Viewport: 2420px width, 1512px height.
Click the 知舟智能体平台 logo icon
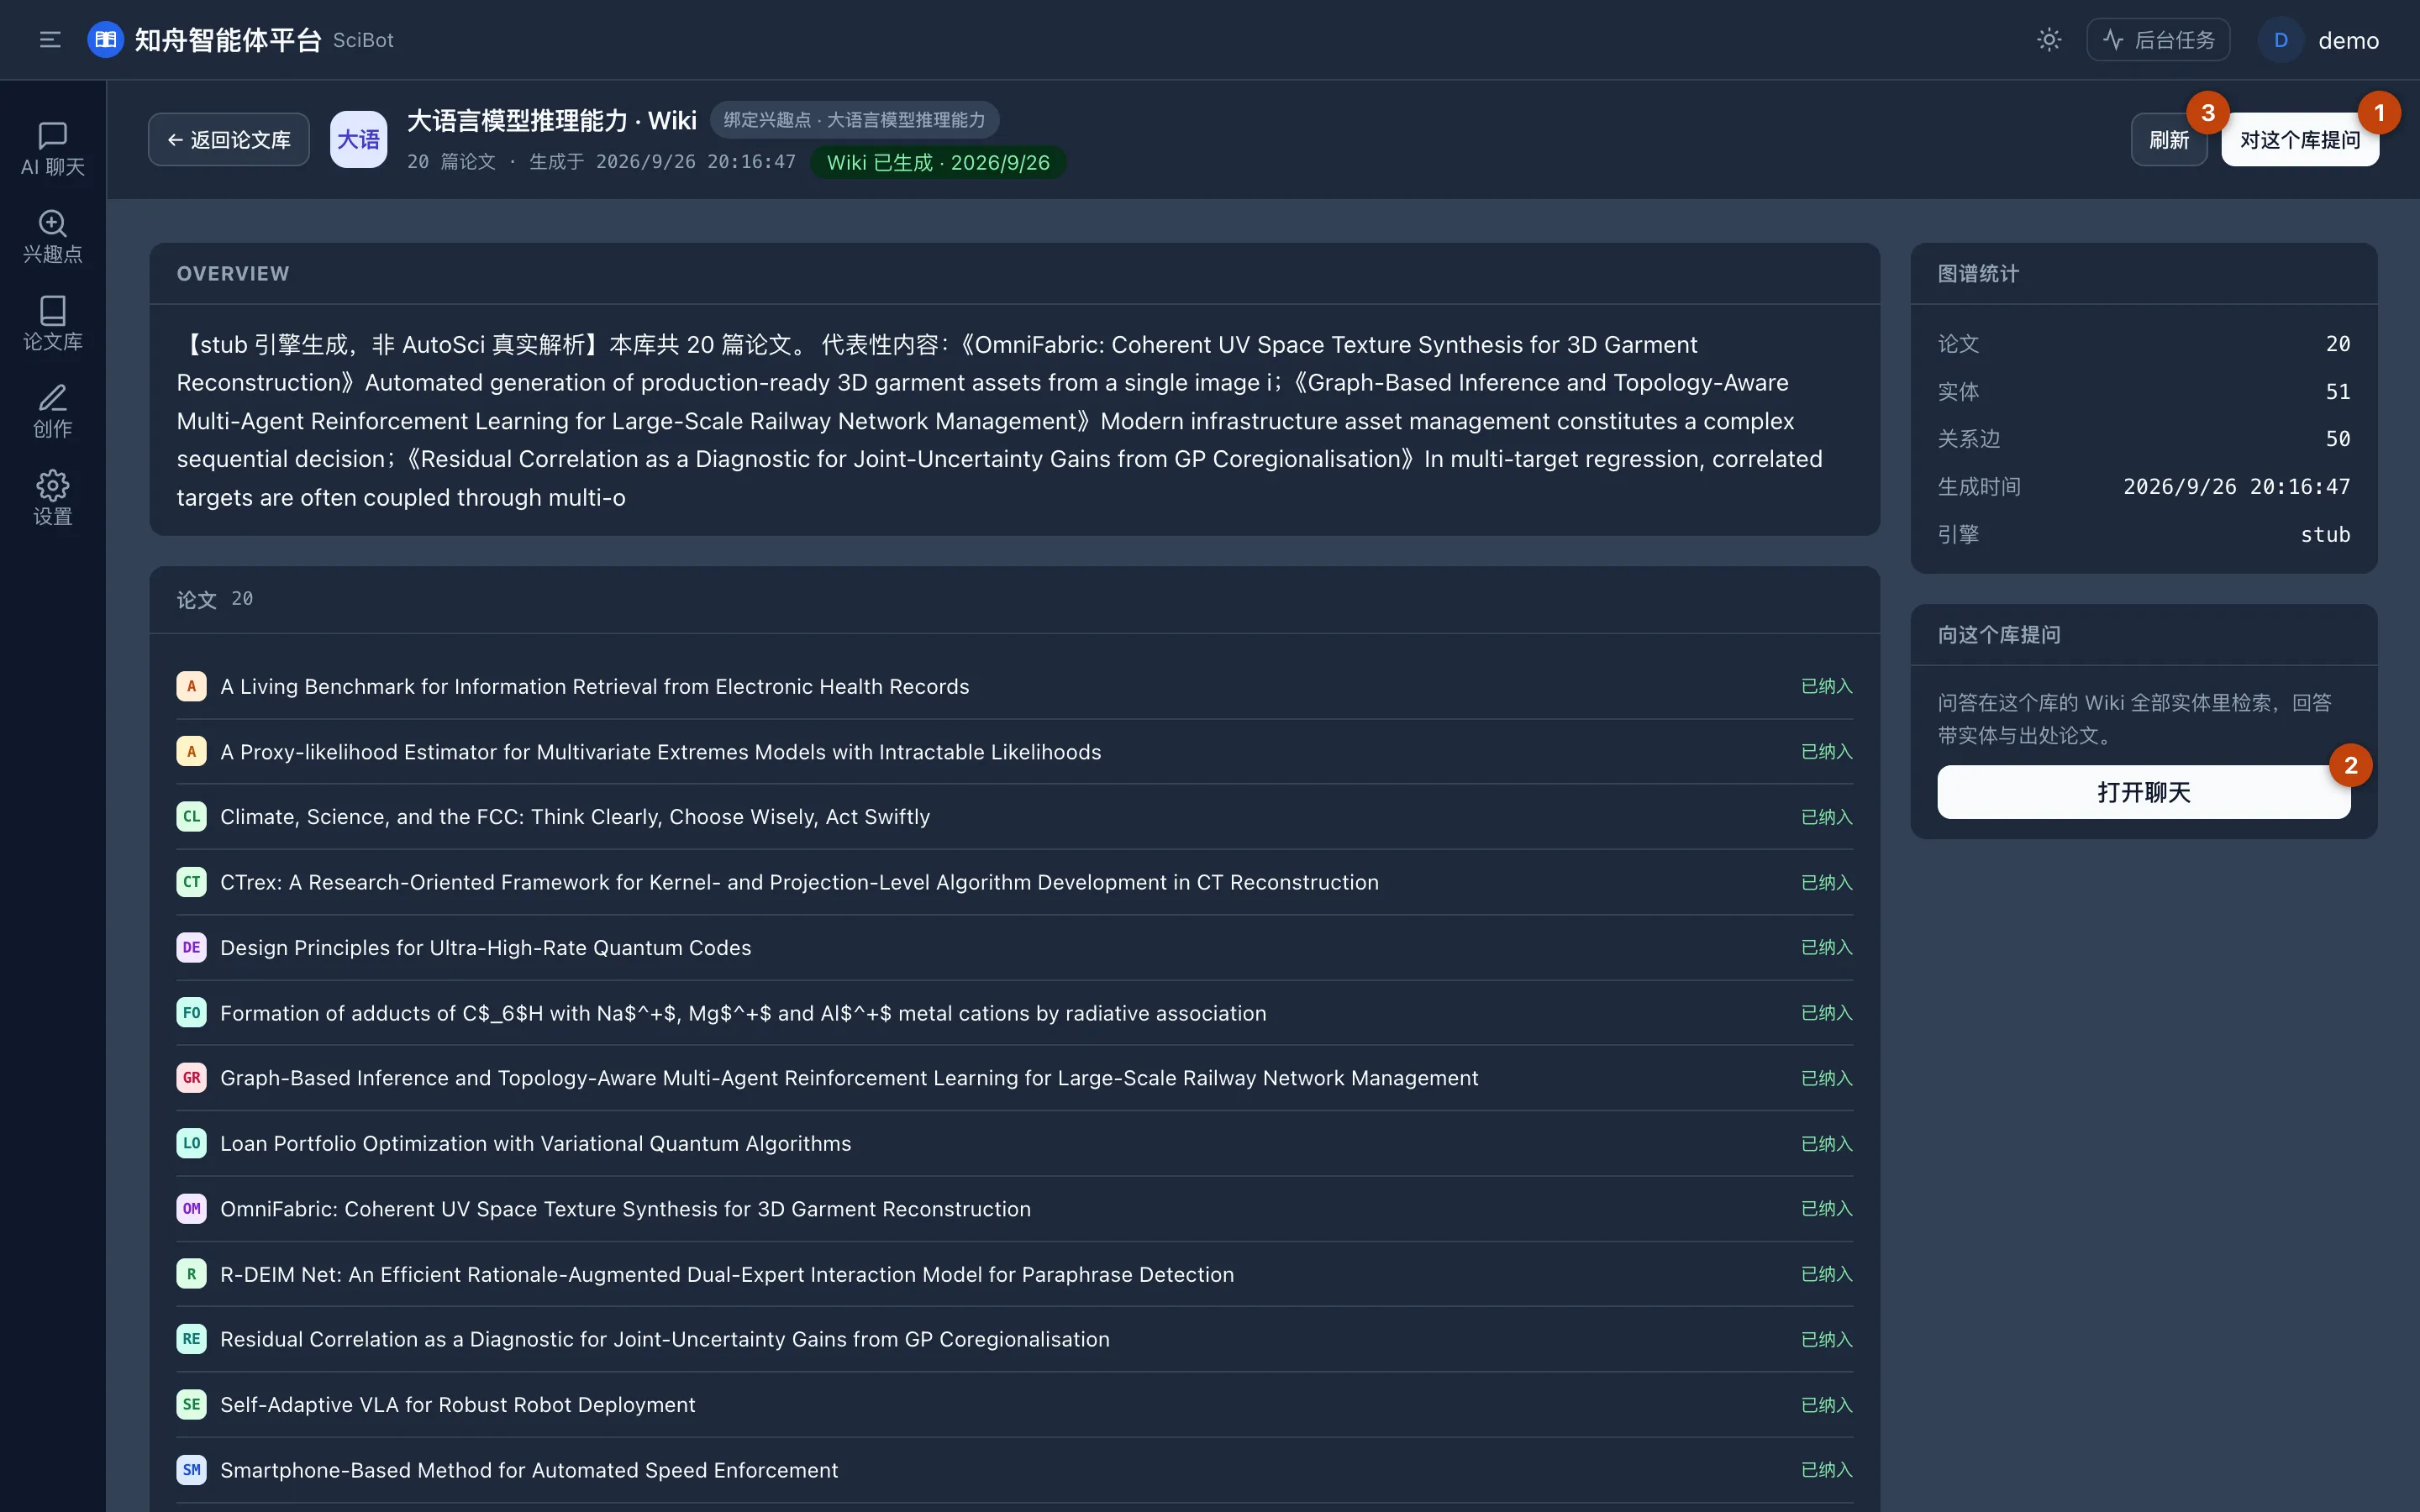pos(105,40)
